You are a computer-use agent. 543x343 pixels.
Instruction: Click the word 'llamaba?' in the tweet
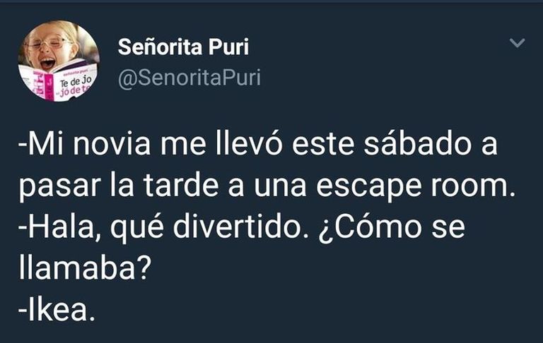tap(85, 268)
